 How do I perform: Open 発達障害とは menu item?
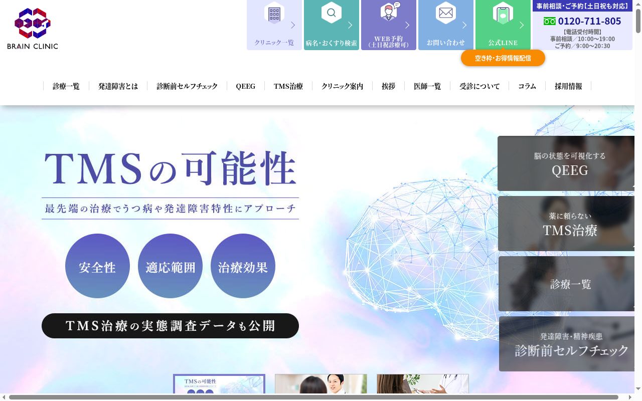(x=118, y=86)
